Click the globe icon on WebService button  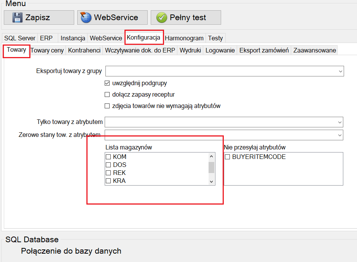[86, 17]
